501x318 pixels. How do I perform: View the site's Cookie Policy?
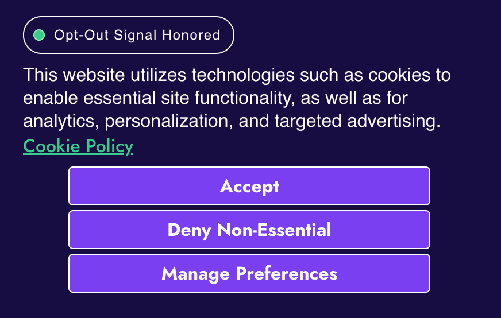click(78, 146)
